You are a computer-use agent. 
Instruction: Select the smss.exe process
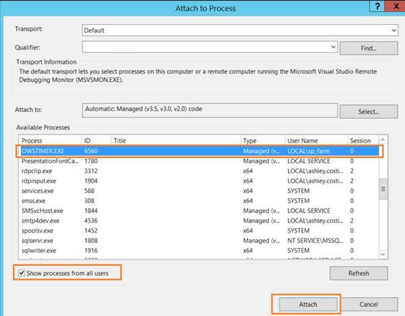click(x=199, y=201)
